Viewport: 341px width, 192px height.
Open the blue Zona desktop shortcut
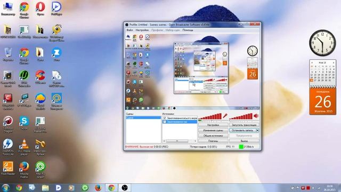click(x=56, y=54)
